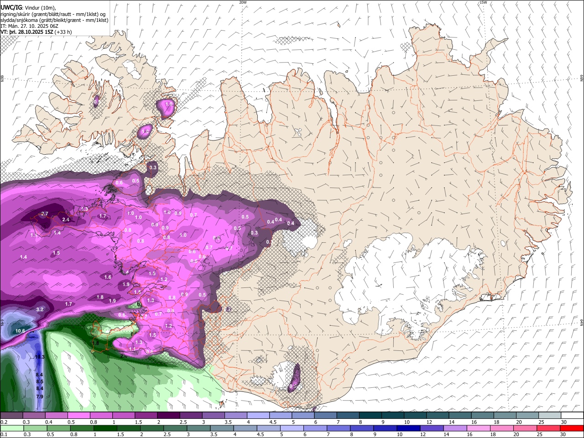Click the '8.5' value in the green area

(x=40, y=381)
